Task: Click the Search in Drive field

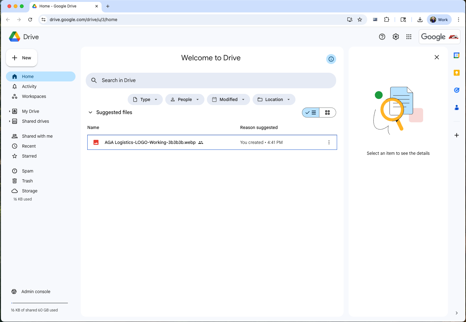Action: 211,80
